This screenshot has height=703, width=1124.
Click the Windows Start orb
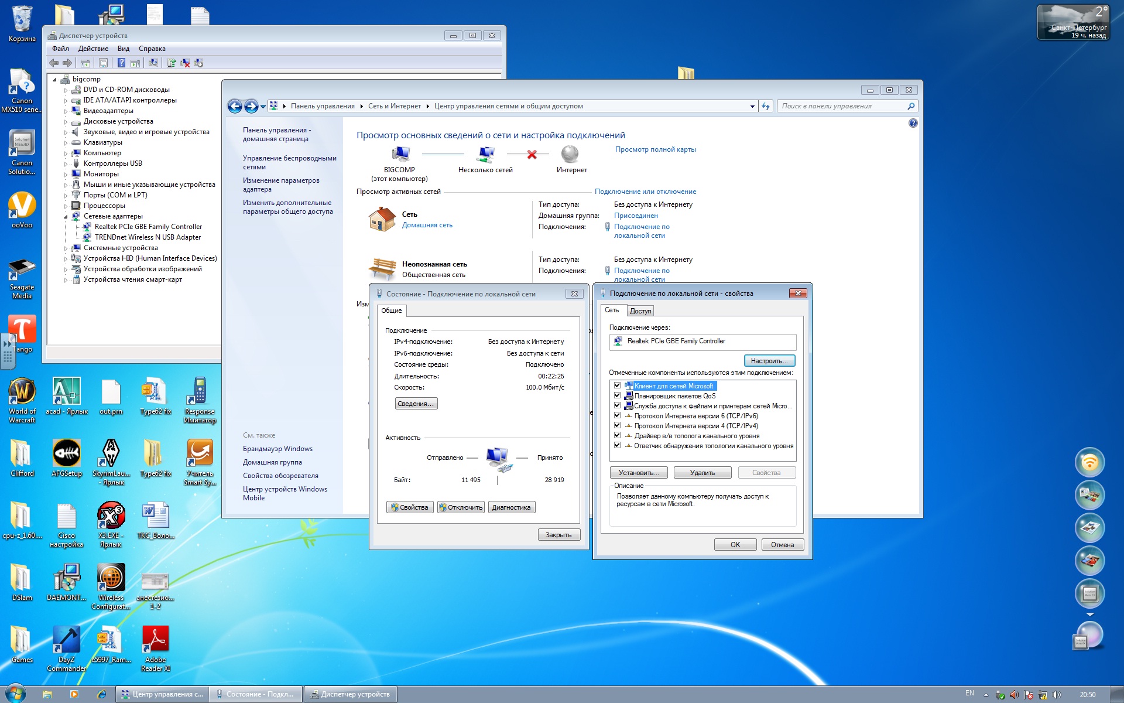pyautogui.click(x=15, y=694)
